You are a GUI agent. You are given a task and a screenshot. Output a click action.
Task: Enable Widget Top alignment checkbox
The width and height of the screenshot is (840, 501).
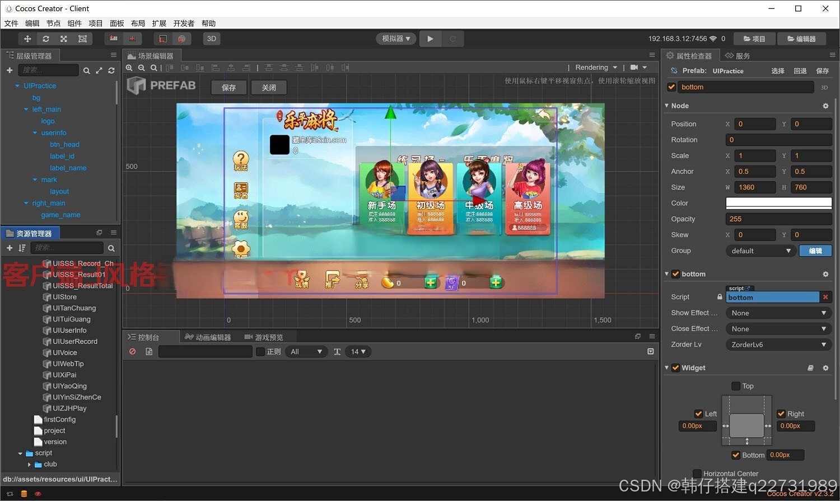[x=736, y=386]
